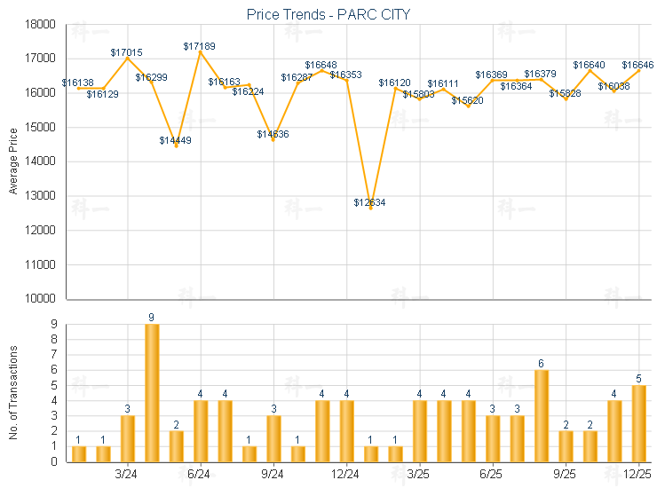Click the chart title Price Trends - PARC CITY
The width and height of the screenshot is (657, 488).
328,14
